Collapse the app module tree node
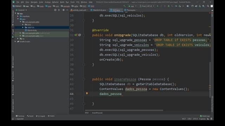Screen dimensions: 225x126 point(15,13)
